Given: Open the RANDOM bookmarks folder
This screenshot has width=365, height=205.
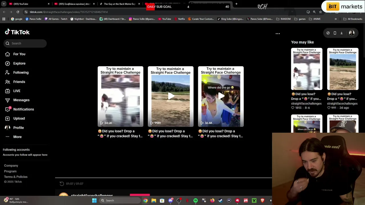Looking at the screenshot, I should pyautogui.click(x=283, y=19).
